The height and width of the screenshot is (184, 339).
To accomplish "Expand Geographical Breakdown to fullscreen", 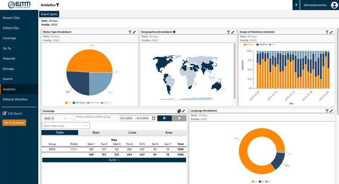I will pos(233,32).
